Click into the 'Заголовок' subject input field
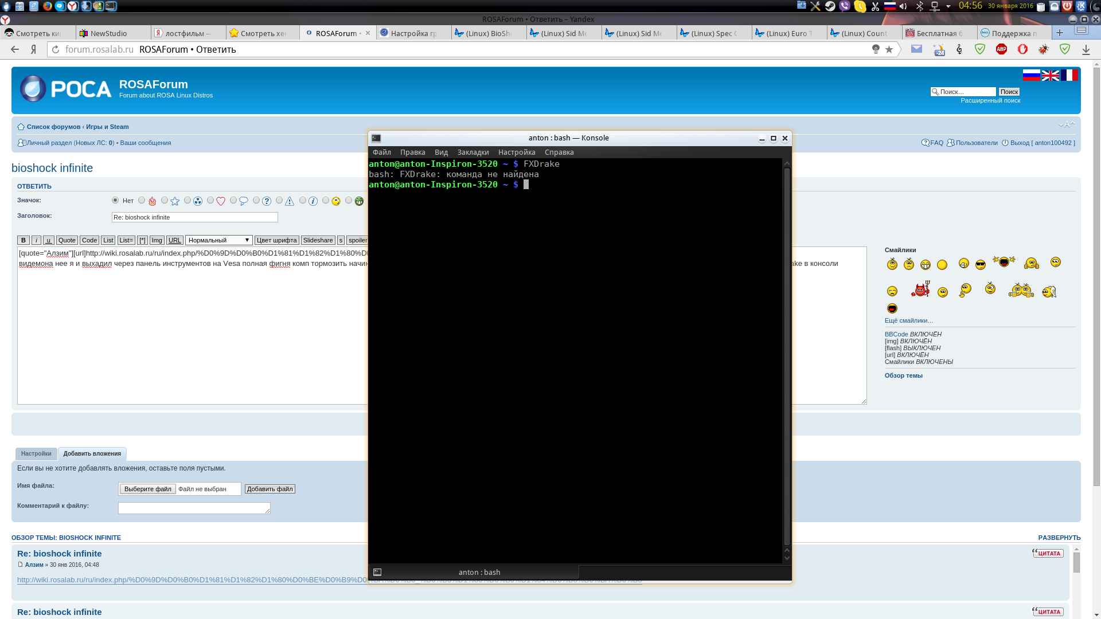 click(x=194, y=217)
